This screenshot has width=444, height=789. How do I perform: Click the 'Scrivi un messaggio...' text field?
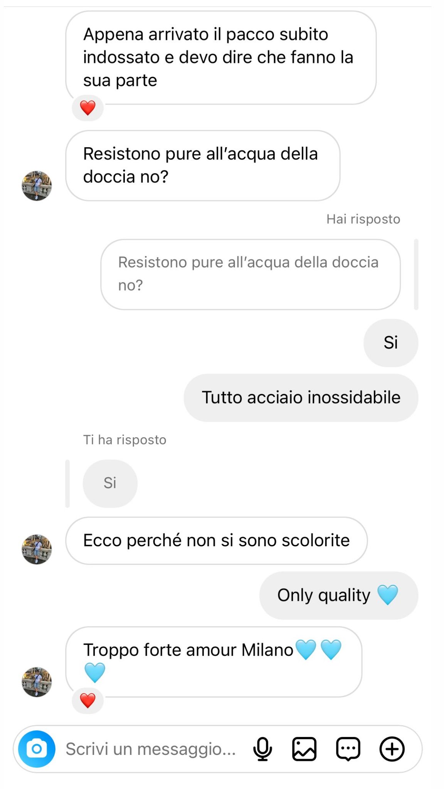click(151, 749)
